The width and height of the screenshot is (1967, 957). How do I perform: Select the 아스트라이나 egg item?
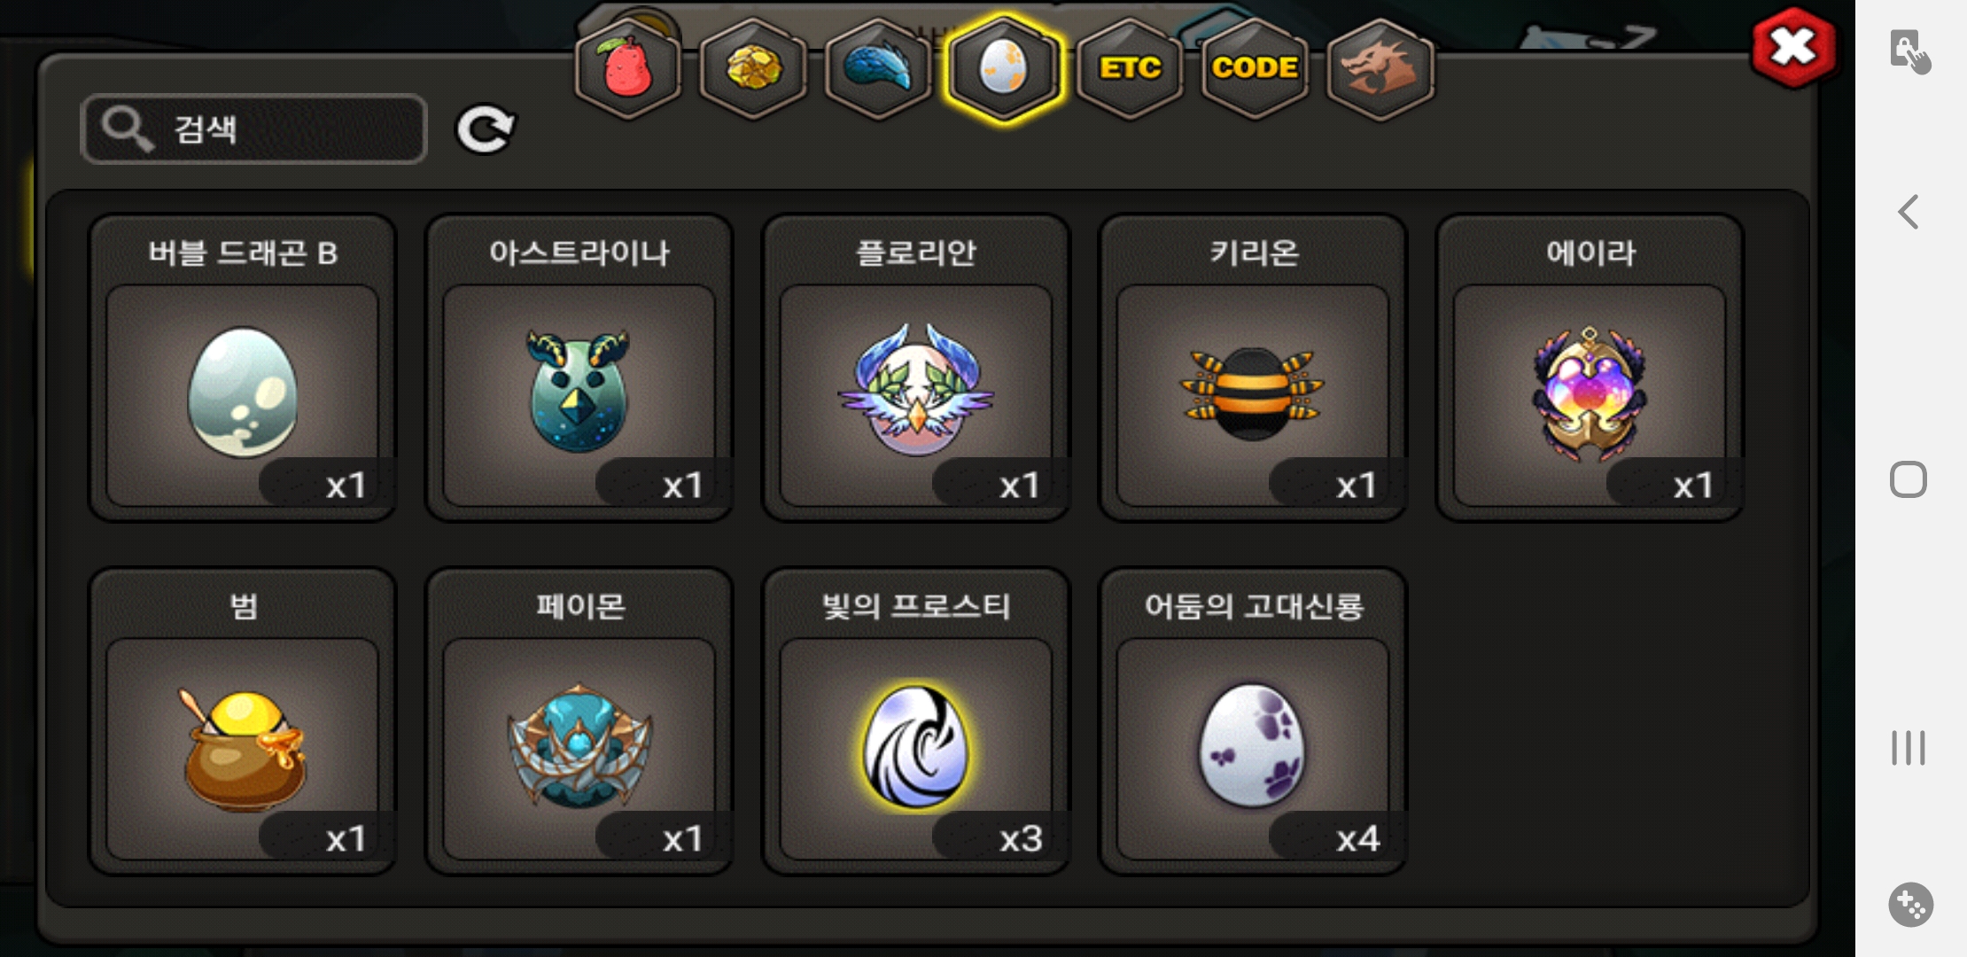(579, 368)
